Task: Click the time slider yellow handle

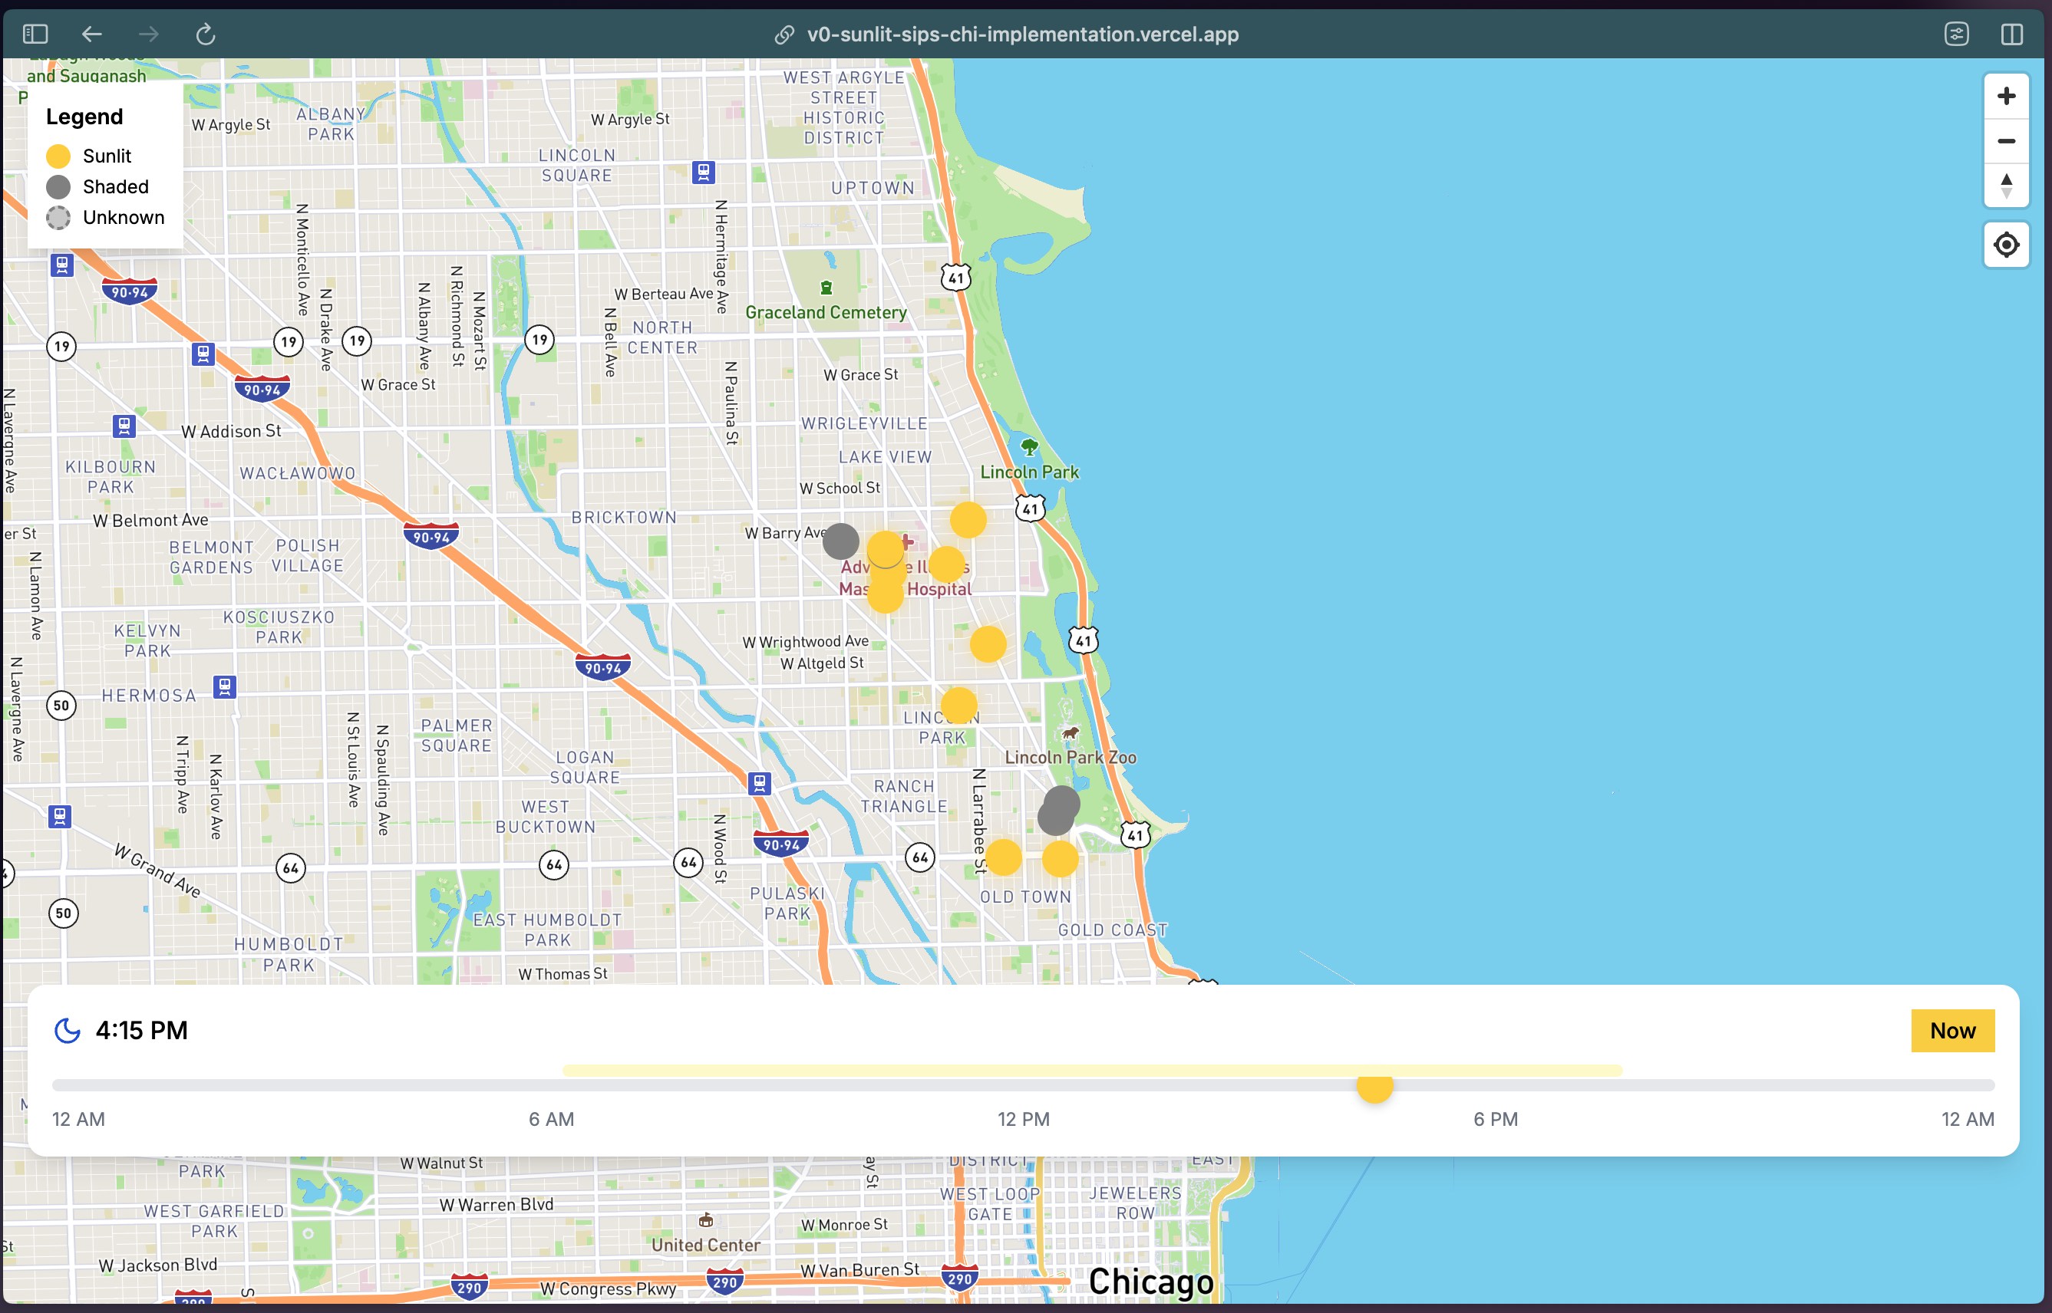Action: [1375, 1086]
